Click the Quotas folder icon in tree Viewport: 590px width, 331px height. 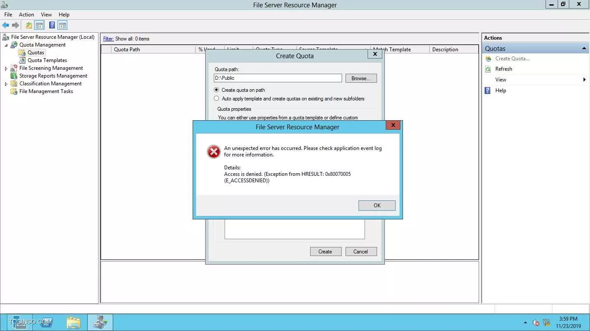(x=22, y=53)
